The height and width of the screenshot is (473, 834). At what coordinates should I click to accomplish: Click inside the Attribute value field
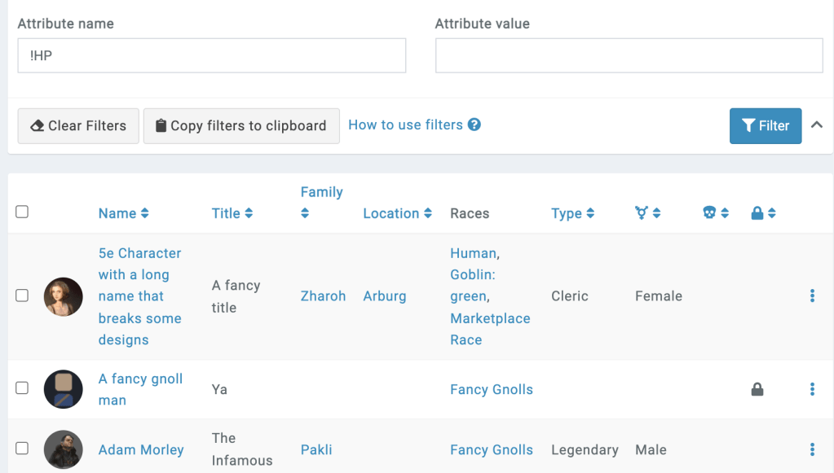628,55
